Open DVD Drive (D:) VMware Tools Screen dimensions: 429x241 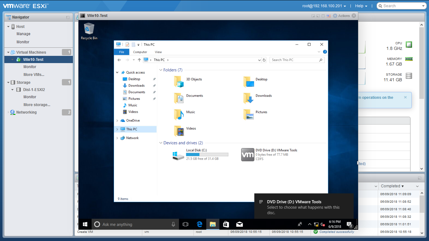(247, 154)
